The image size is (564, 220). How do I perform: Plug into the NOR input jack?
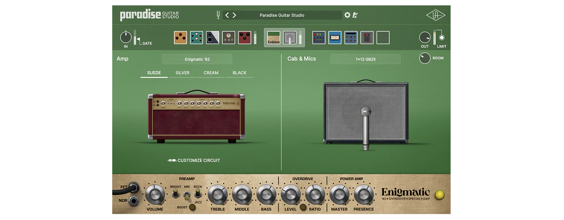134,201
